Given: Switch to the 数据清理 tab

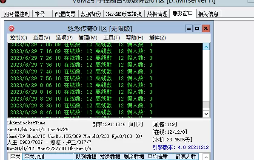Looking at the screenshot, I should 157,14.
